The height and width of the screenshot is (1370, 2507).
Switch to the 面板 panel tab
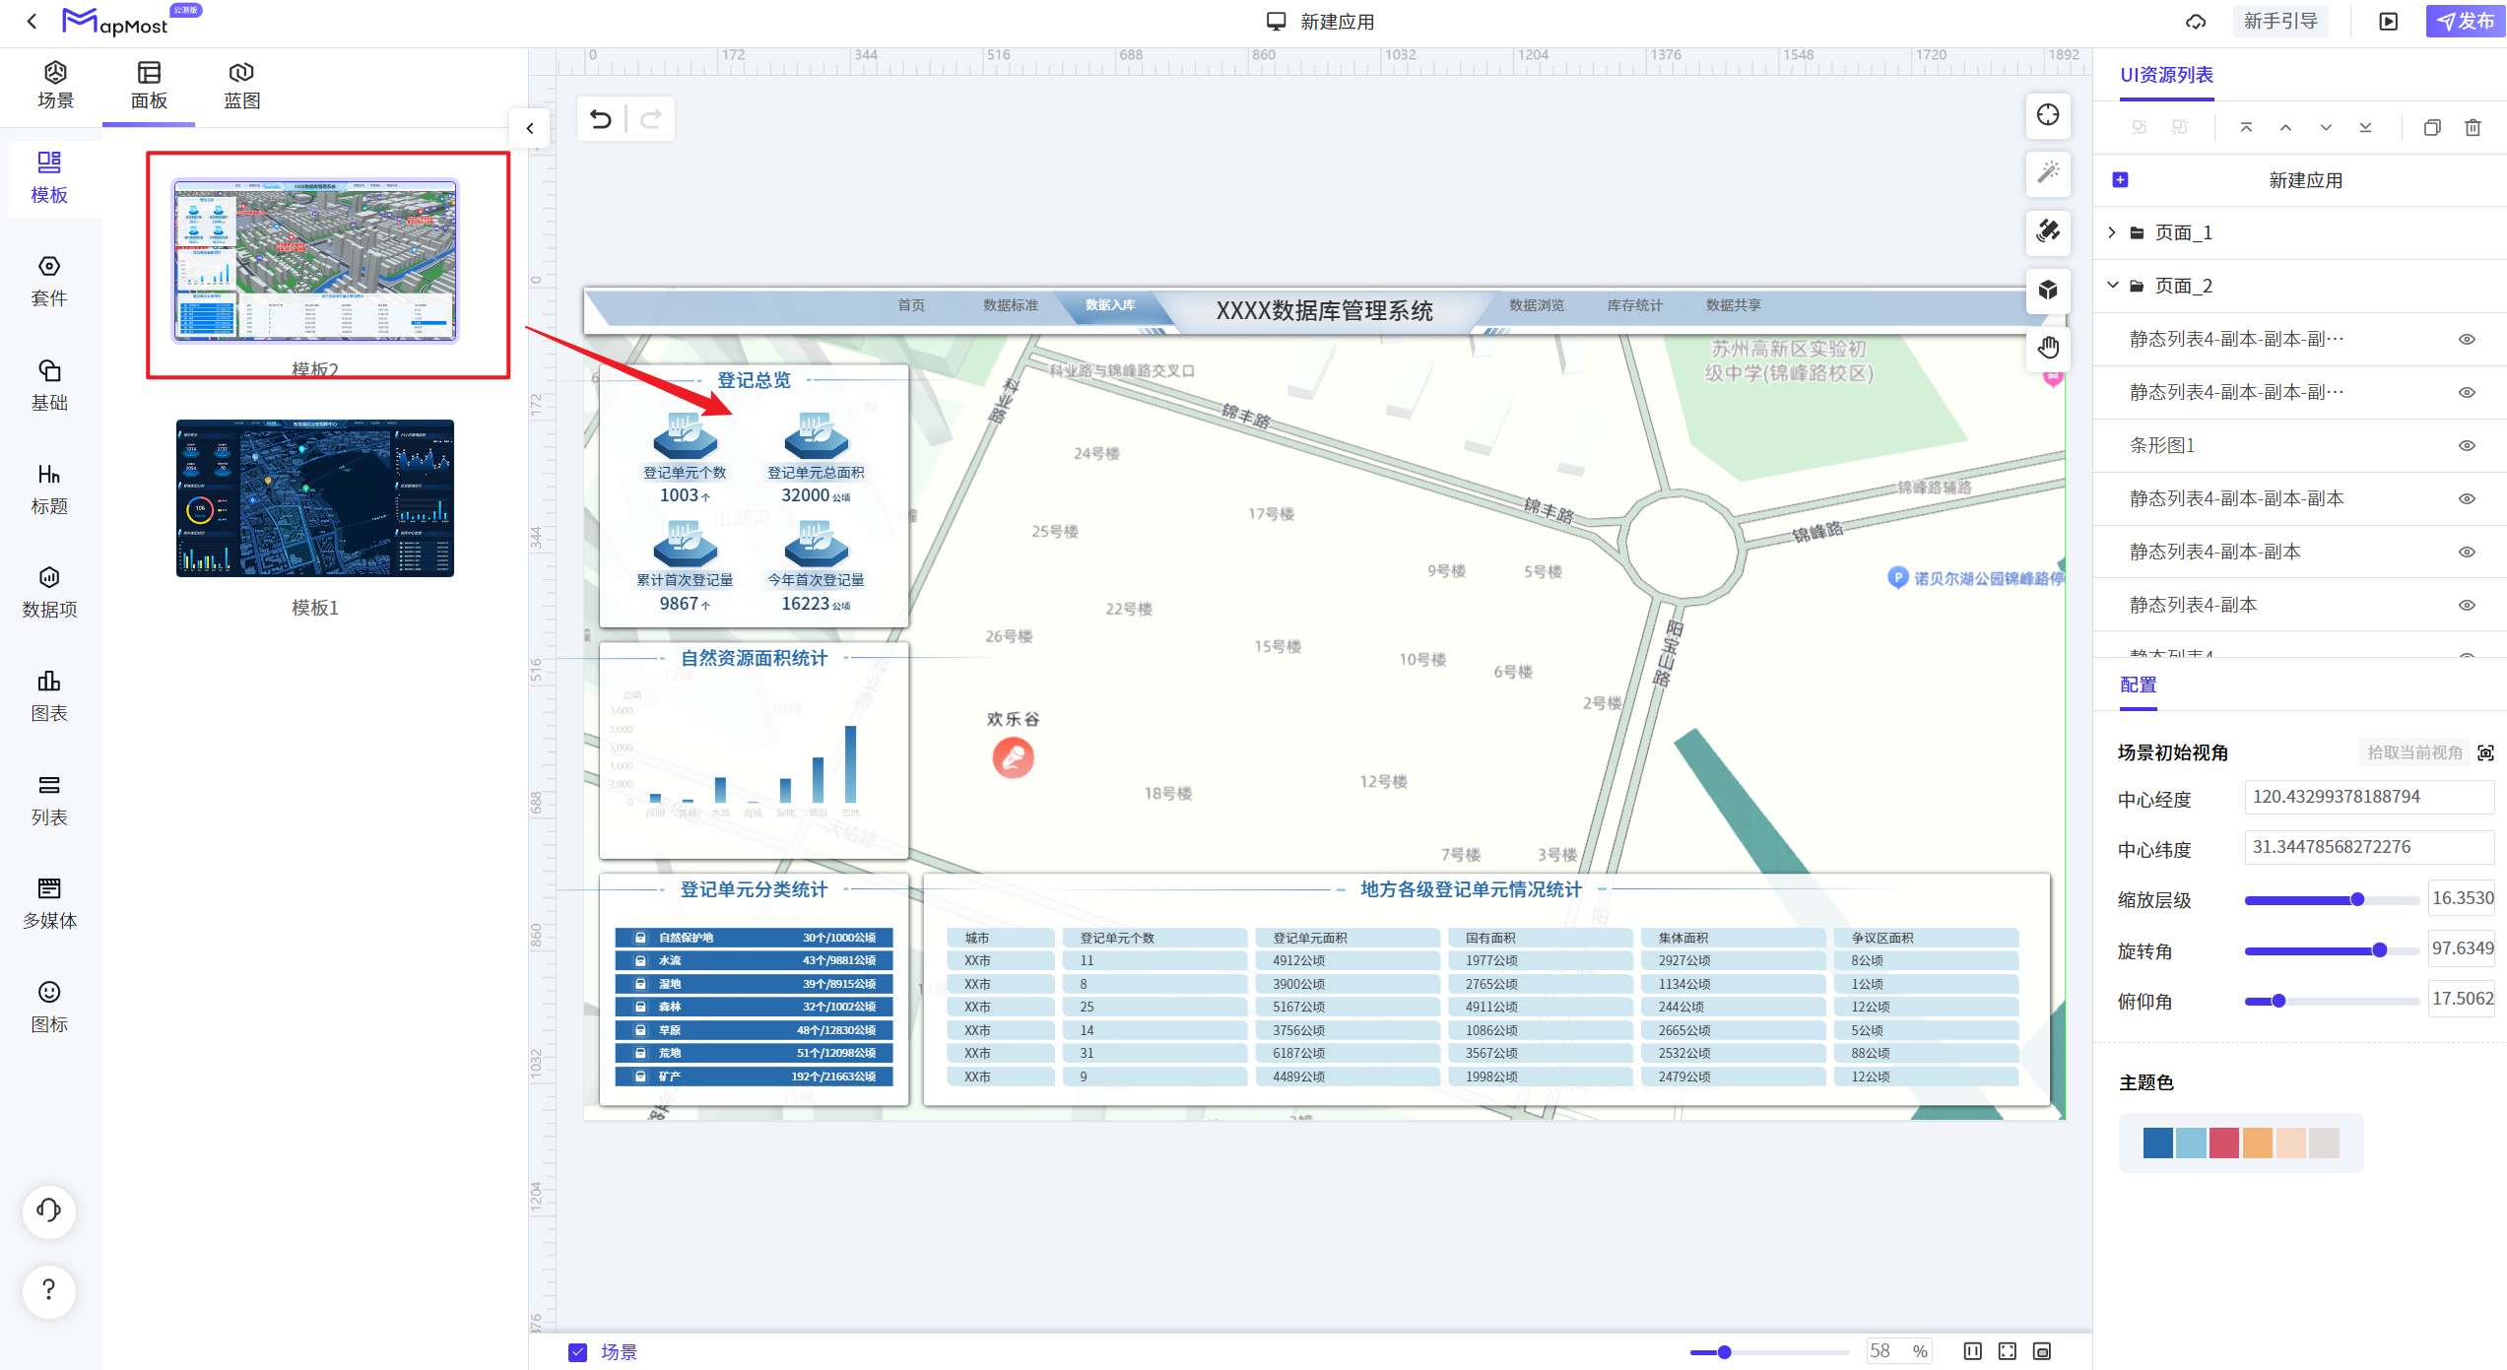(x=149, y=86)
